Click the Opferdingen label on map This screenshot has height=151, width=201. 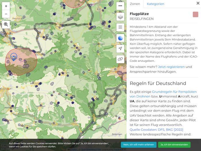99,44
